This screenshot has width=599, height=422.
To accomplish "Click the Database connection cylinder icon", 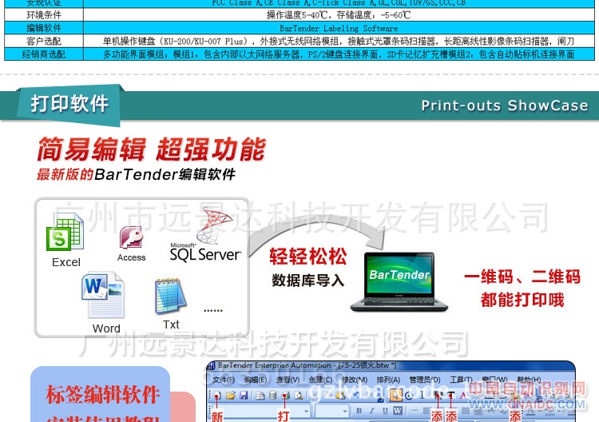I will pos(273,396).
